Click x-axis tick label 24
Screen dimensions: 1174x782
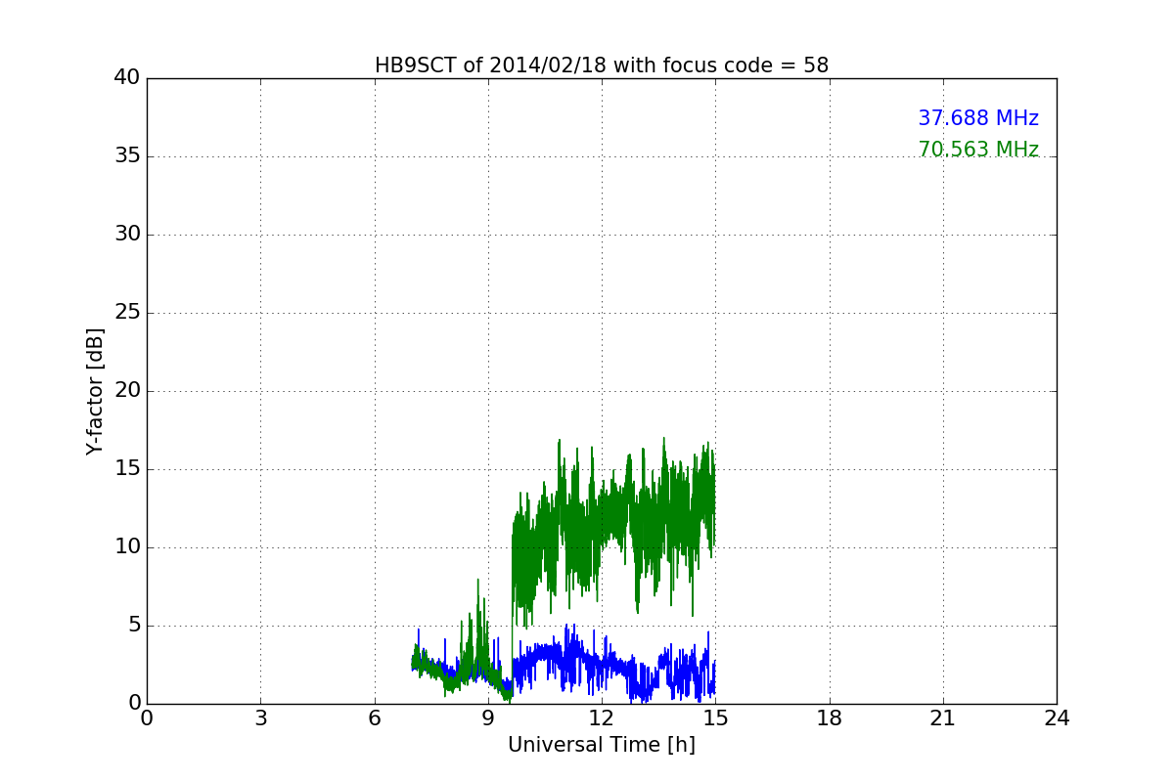click(1057, 718)
